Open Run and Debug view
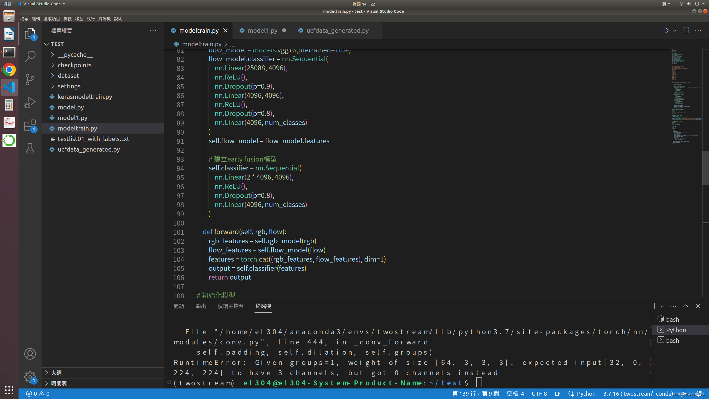709x399 pixels. click(30, 102)
